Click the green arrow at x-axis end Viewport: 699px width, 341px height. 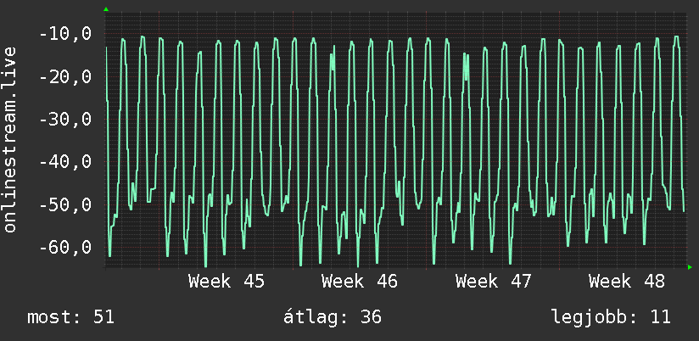point(690,267)
